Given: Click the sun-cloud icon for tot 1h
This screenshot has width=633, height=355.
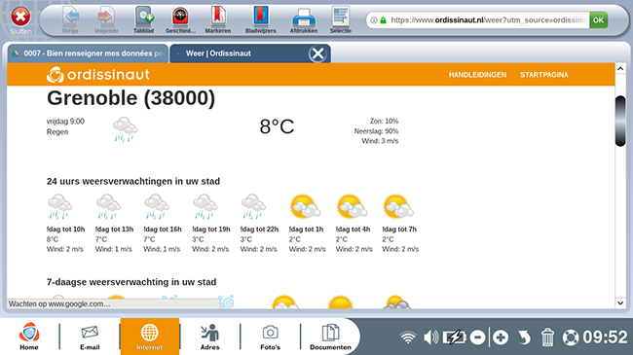Looking at the screenshot, I should (x=305, y=206).
